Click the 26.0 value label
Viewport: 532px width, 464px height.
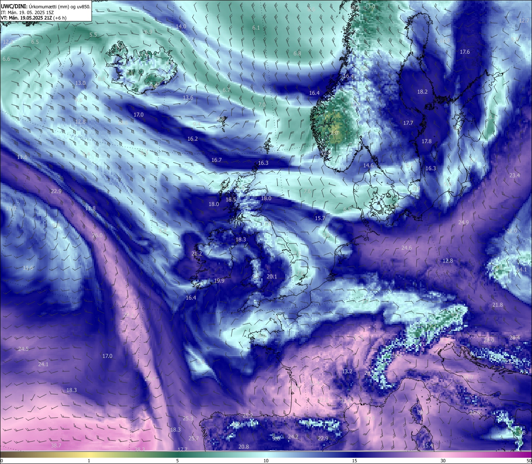tap(97, 235)
